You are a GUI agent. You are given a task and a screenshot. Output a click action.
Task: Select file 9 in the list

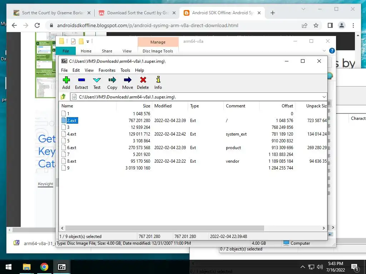coord(68,168)
